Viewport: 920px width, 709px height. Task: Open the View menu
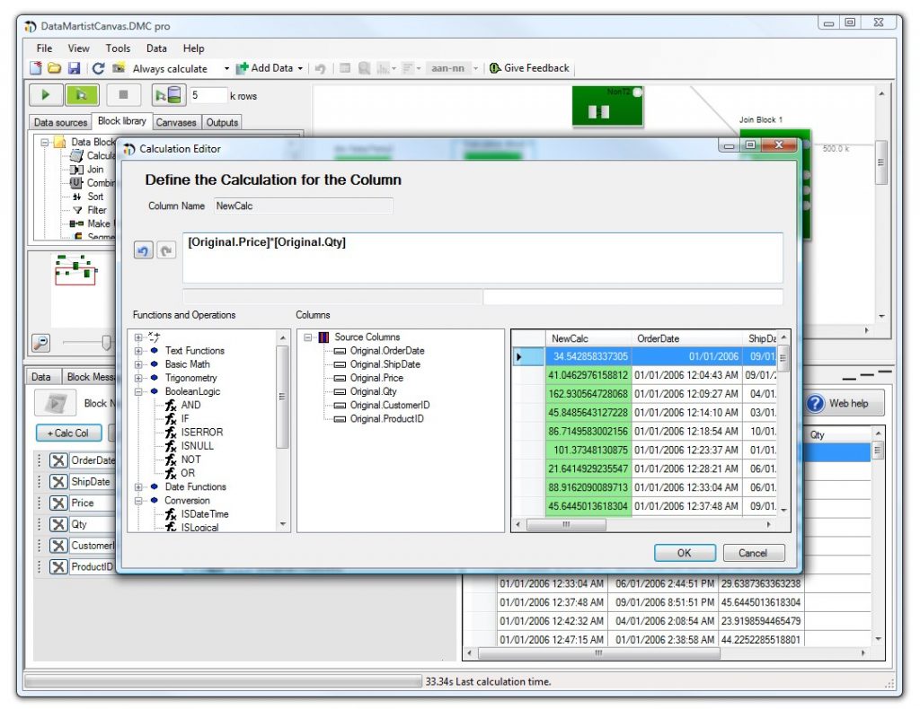[79, 48]
